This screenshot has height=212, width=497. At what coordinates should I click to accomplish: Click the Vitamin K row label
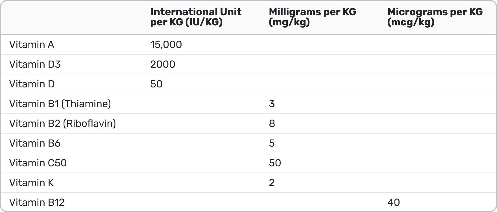click(x=32, y=183)
